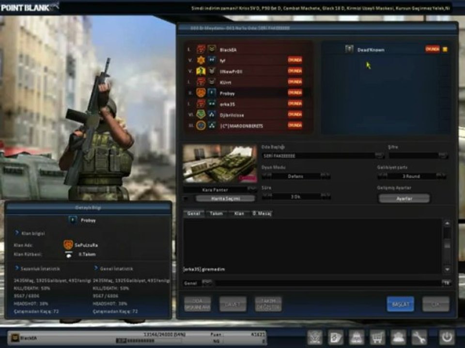This screenshot has width=465, height=348.
Task: Open the settings wrench icon
Action: coord(418,337)
